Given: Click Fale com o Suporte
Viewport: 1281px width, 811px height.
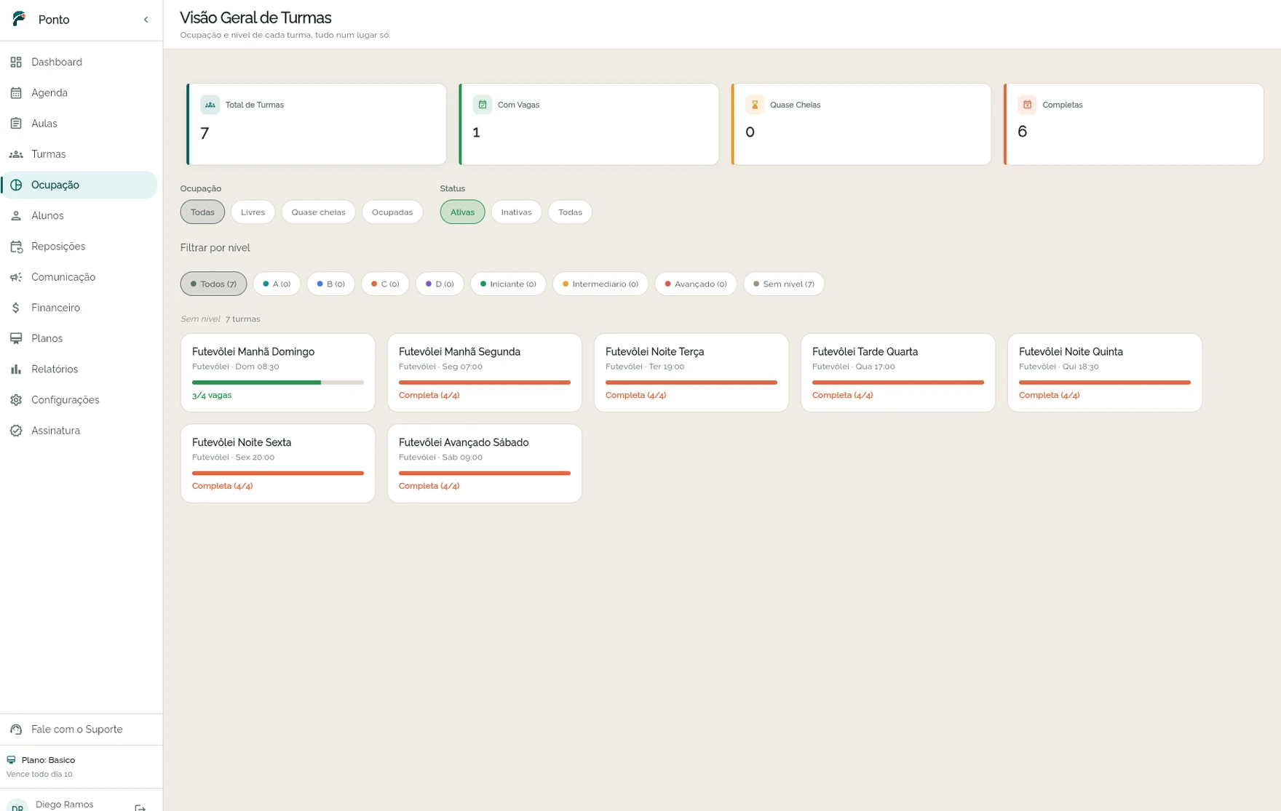Looking at the screenshot, I should [82, 730].
